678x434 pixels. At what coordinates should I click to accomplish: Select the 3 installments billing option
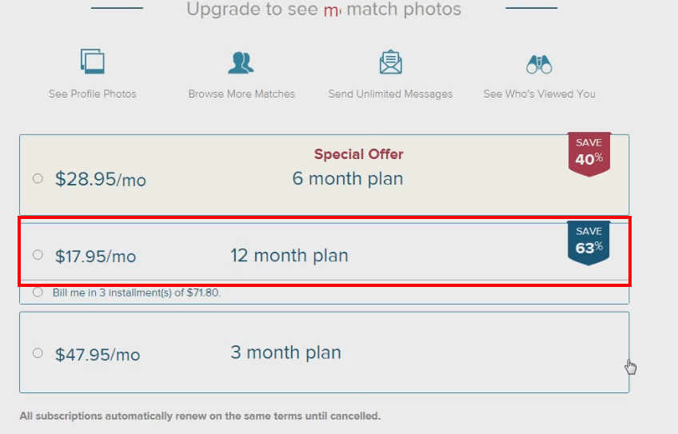[38, 293]
